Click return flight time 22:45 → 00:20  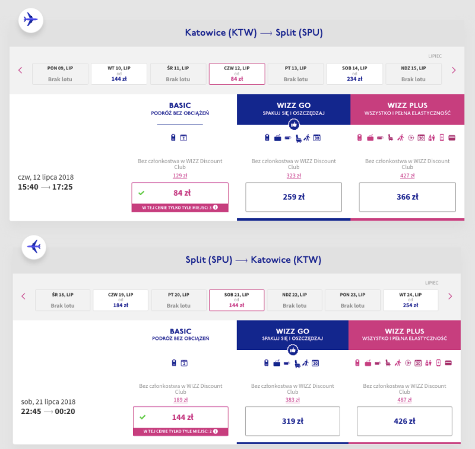click(48, 412)
